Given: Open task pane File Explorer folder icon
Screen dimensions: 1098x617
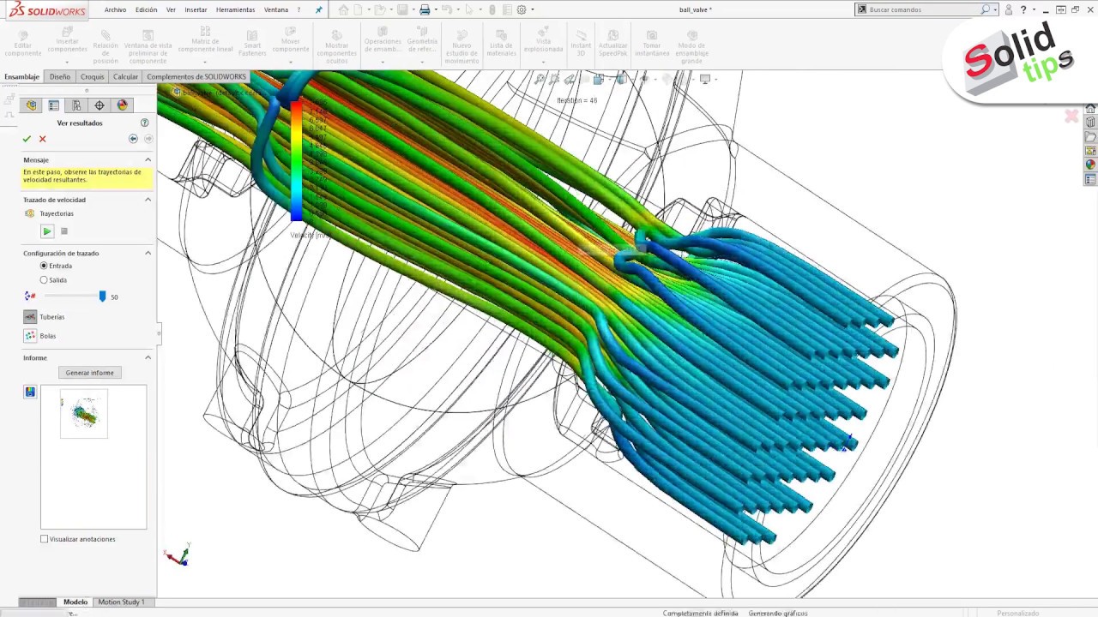Looking at the screenshot, I should [1090, 137].
